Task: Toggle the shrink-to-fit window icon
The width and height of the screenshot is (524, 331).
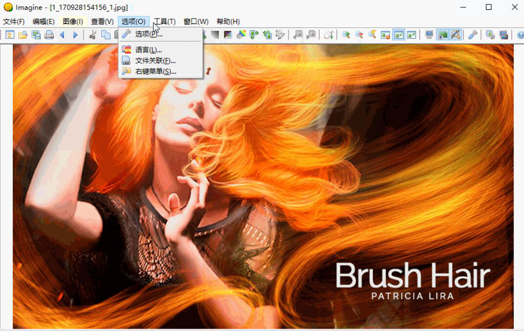Action: coord(399,35)
